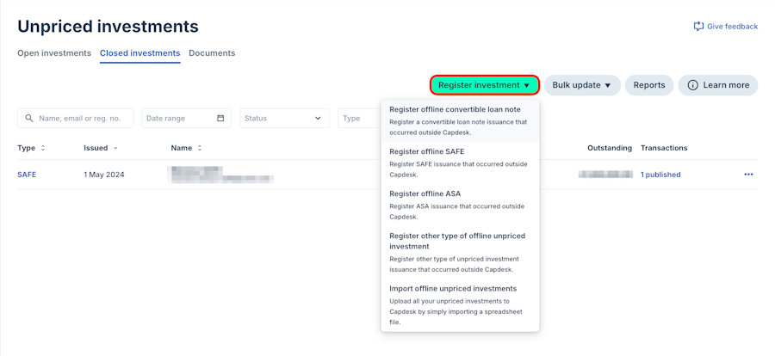Open the Bulk update dropdown
The width and height of the screenshot is (775, 356).
coord(582,85)
